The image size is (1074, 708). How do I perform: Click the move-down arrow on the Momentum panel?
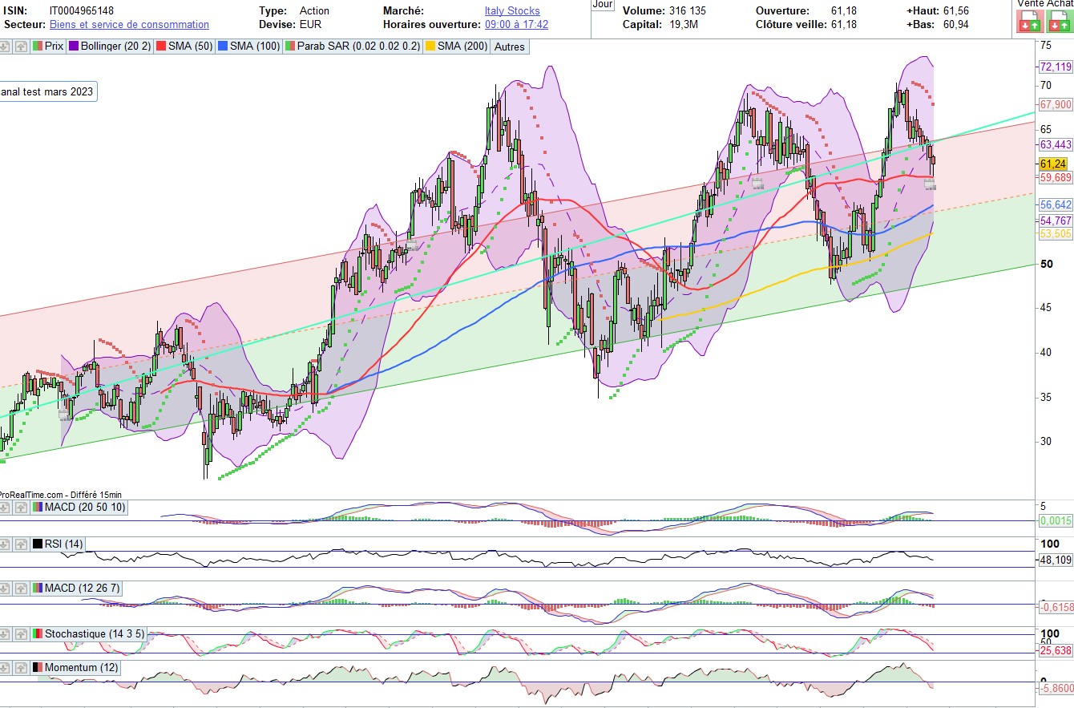[6, 667]
